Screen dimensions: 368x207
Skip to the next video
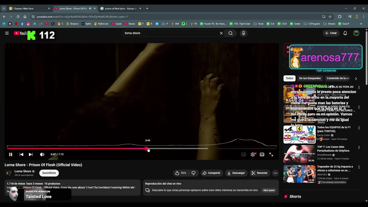click(31, 154)
